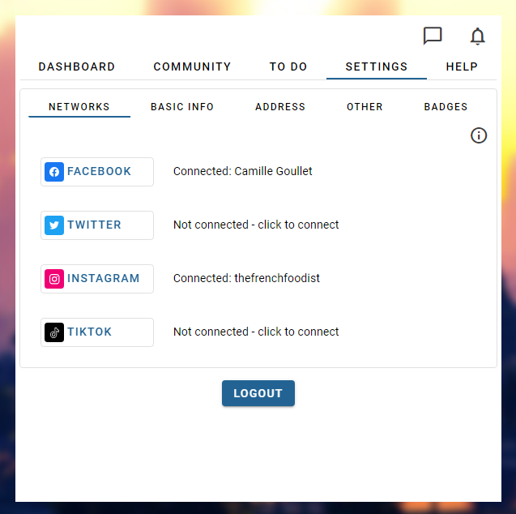Click the Facebook logo icon

point(54,172)
